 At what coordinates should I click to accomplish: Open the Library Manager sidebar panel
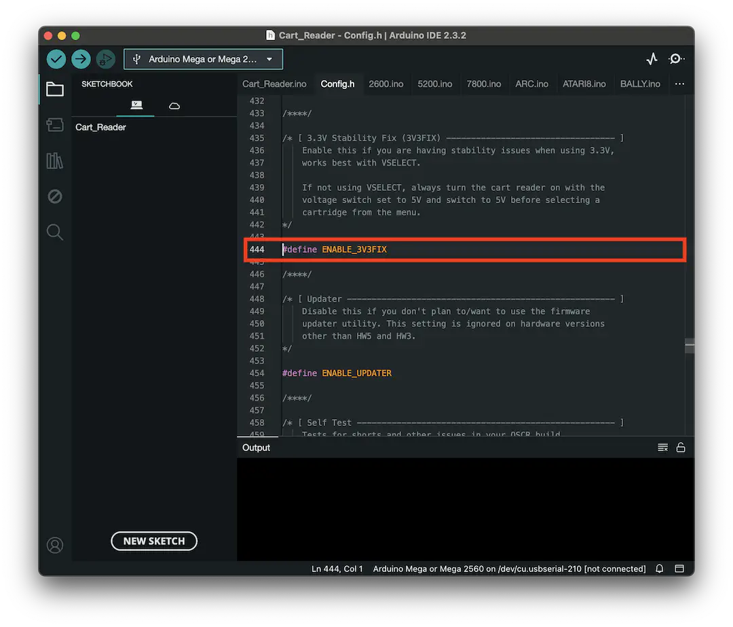[x=55, y=160]
